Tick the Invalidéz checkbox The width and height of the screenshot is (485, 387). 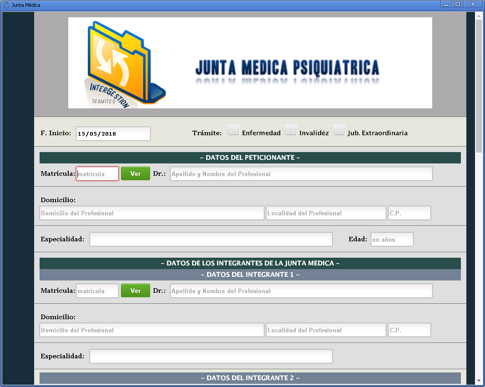(x=291, y=129)
